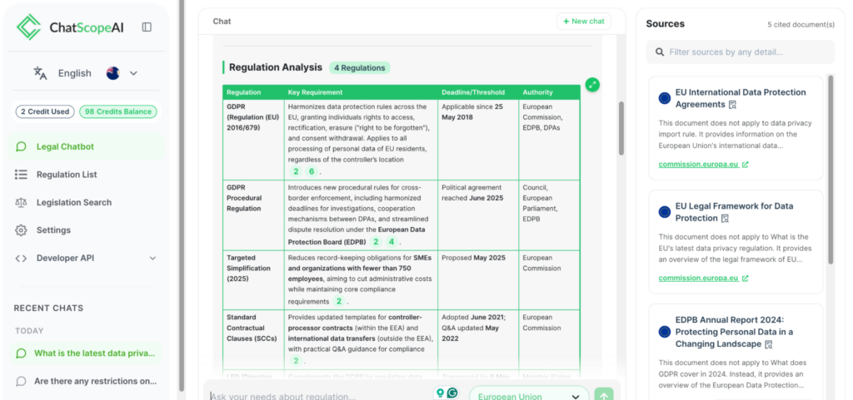
Task: Click the Chat panel header label
Action: tap(222, 21)
